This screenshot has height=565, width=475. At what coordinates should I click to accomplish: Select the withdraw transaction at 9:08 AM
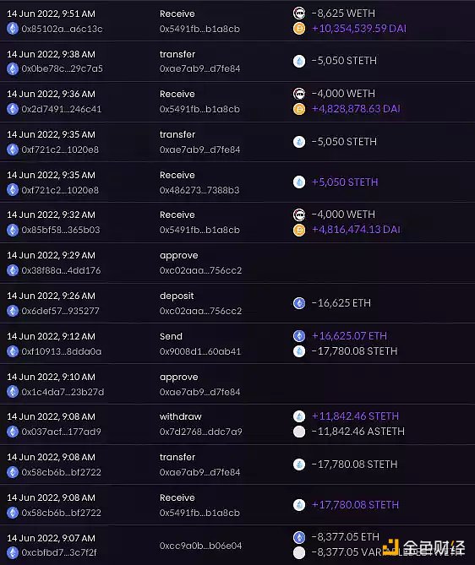click(x=237, y=424)
